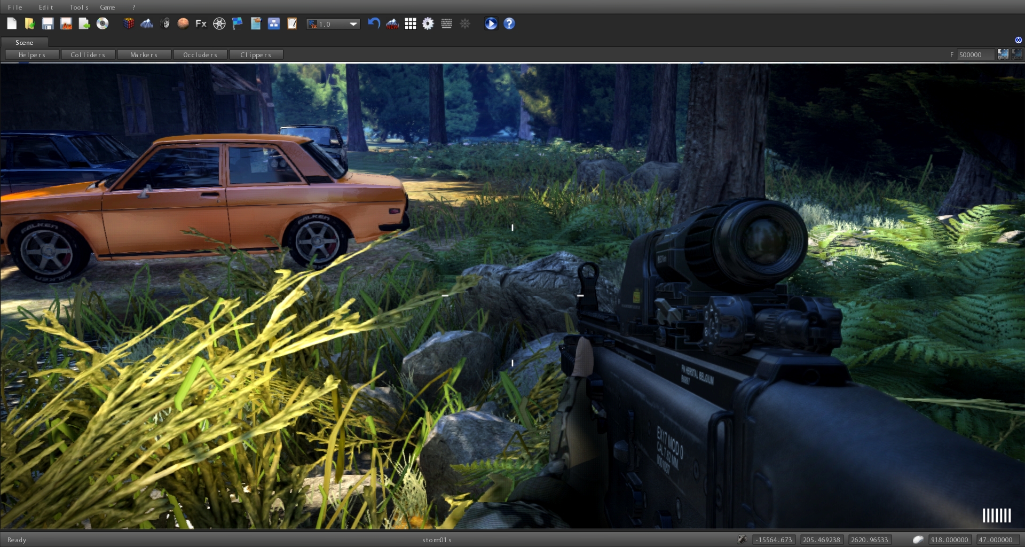Click the blue undo arrow
This screenshot has width=1025, height=547.
tap(374, 24)
